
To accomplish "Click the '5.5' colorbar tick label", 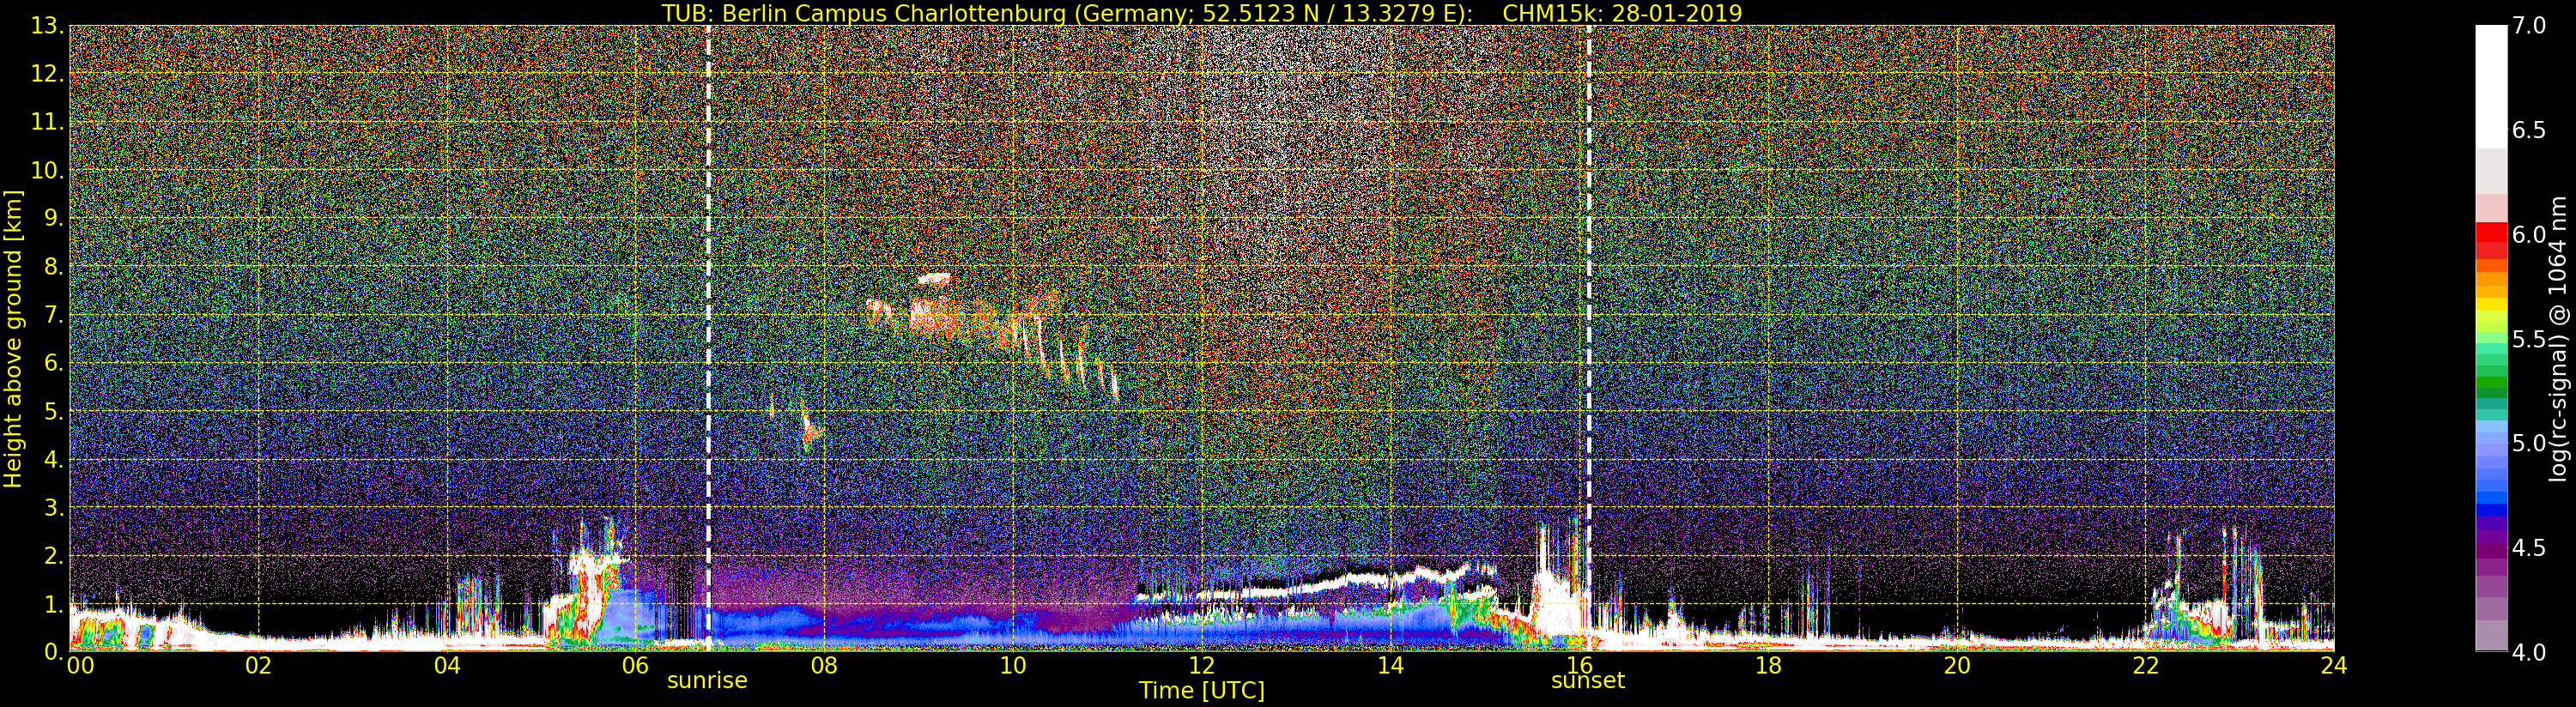I will [x=2529, y=339].
